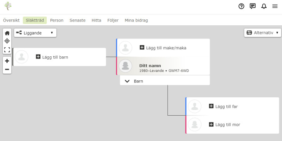Go to the home person icon
282x141 pixels.
coord(7,33)
